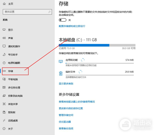Click the 存储 drive icon
The width and height of the screenshot is (156, 135).
tap(4, 71)
